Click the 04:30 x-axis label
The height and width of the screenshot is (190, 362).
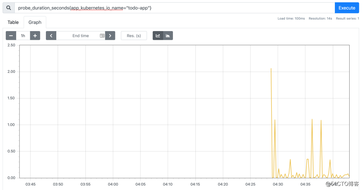click(278, 184)
